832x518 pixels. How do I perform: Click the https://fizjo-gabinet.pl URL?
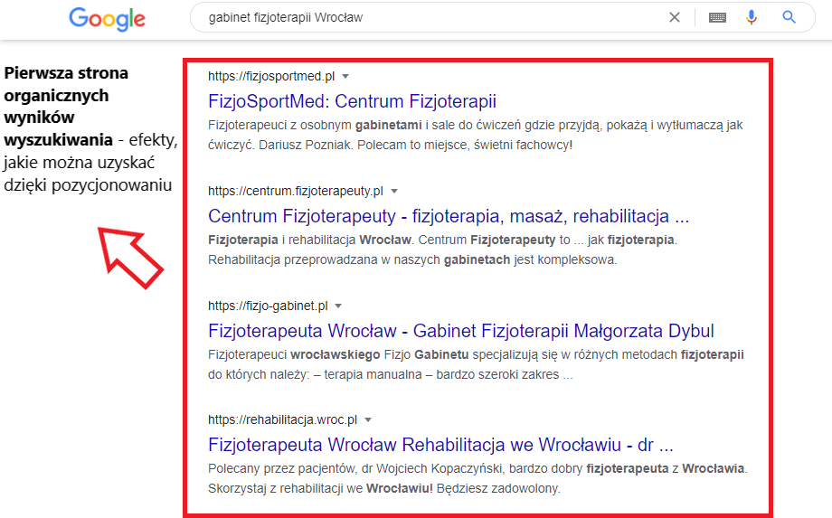tap(268, 306)
